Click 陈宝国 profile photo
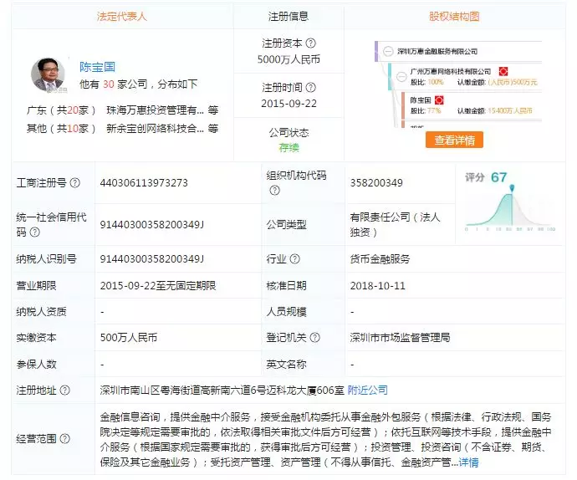 tap(48, 74)
